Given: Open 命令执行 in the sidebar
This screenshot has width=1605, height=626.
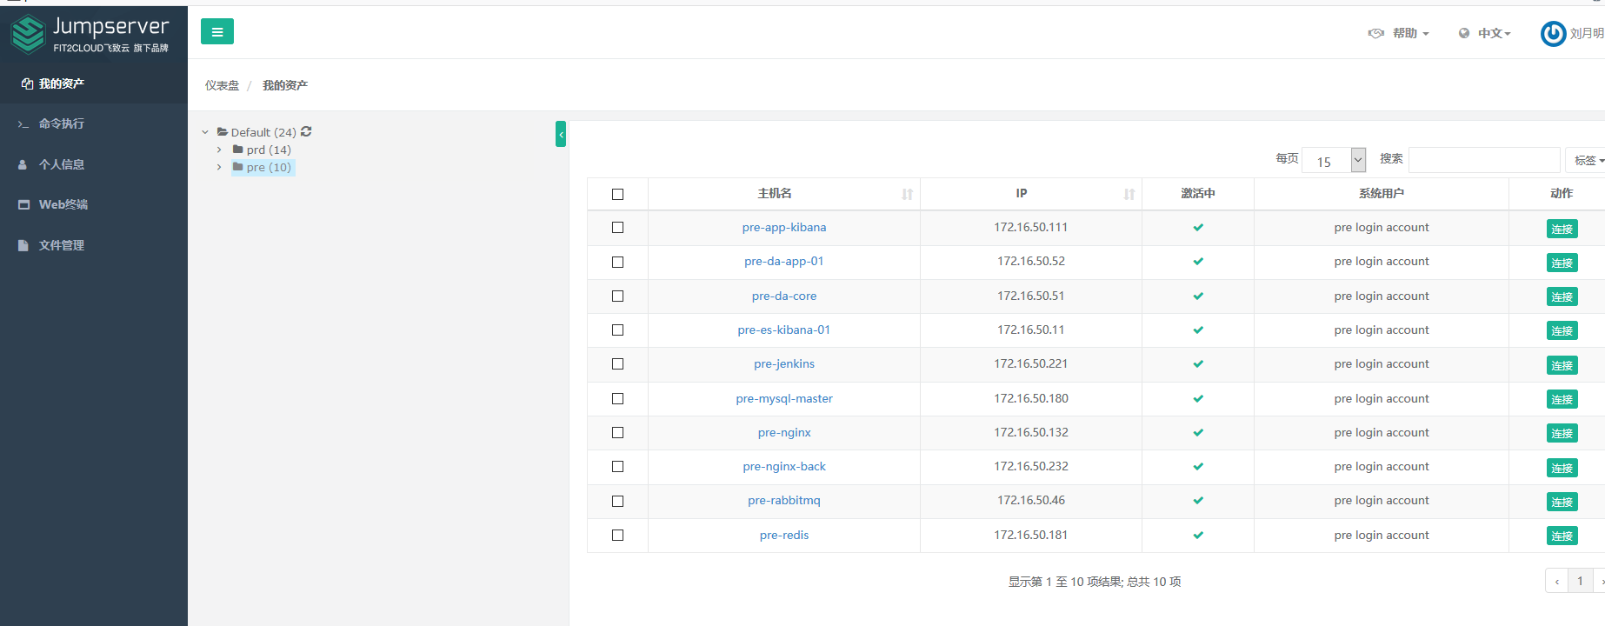Looking at the screenshot, I should 94,123.
